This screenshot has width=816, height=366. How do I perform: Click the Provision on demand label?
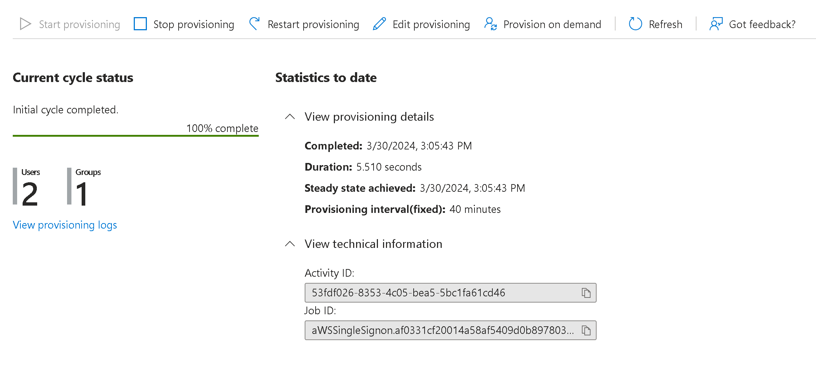pyautogui.click(x=552, y=24)
